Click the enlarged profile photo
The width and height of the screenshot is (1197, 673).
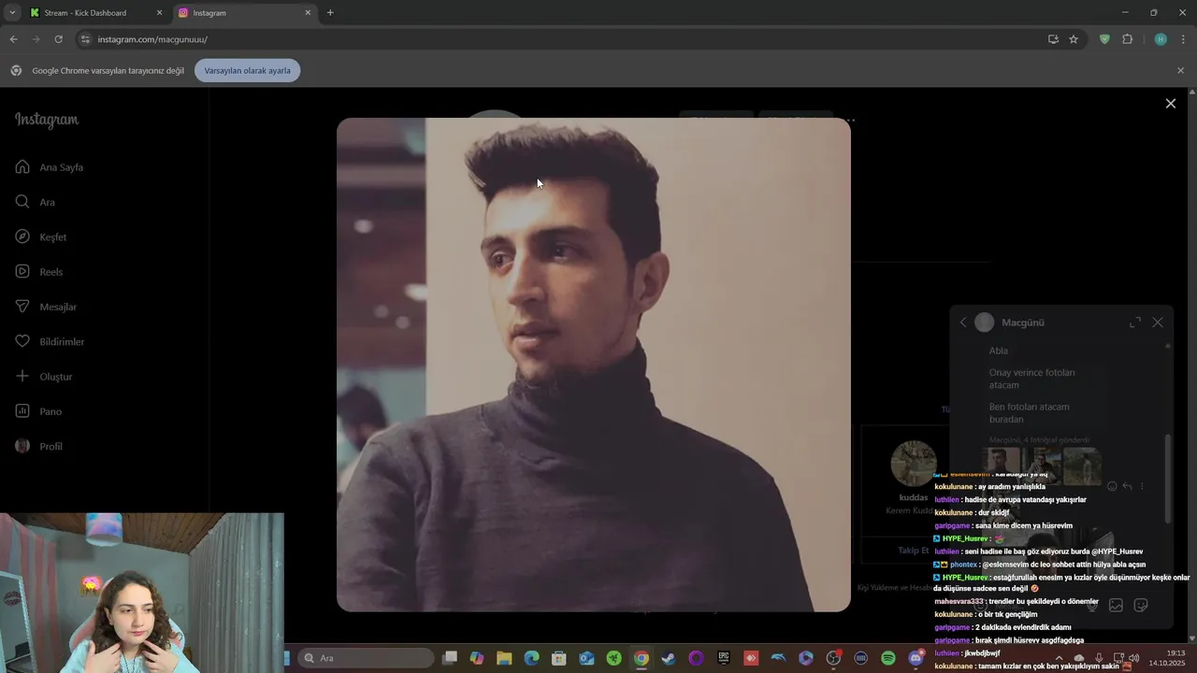594,365
